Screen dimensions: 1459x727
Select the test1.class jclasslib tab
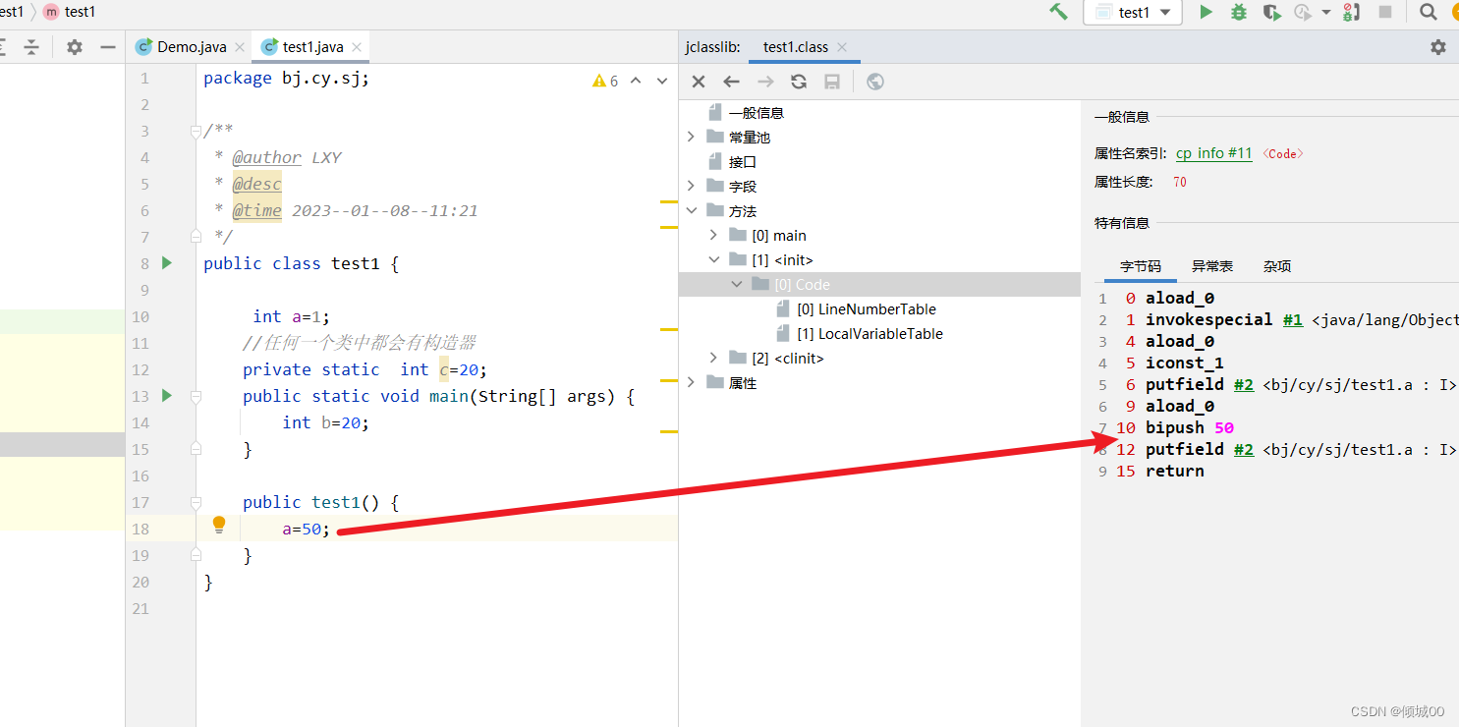pyautogui.click(x=795, y=47)
